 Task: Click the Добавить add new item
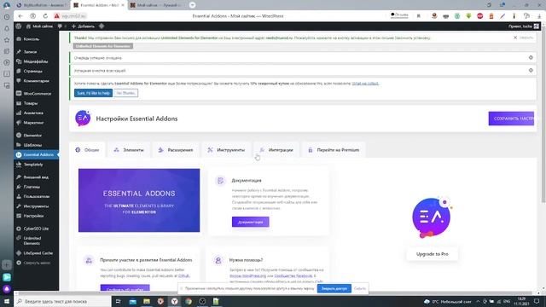click(x=83, y=26)
